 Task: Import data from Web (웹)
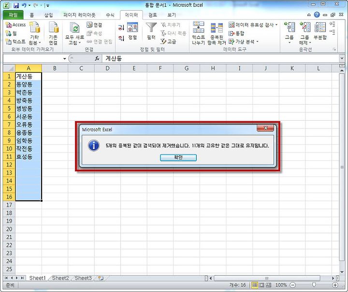pyautogui.click(x=11, y=33)
